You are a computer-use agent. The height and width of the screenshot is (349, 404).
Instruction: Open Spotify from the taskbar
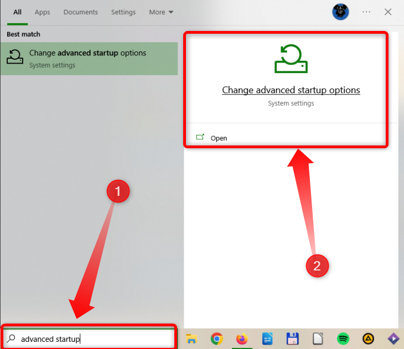tap(343, 338)
